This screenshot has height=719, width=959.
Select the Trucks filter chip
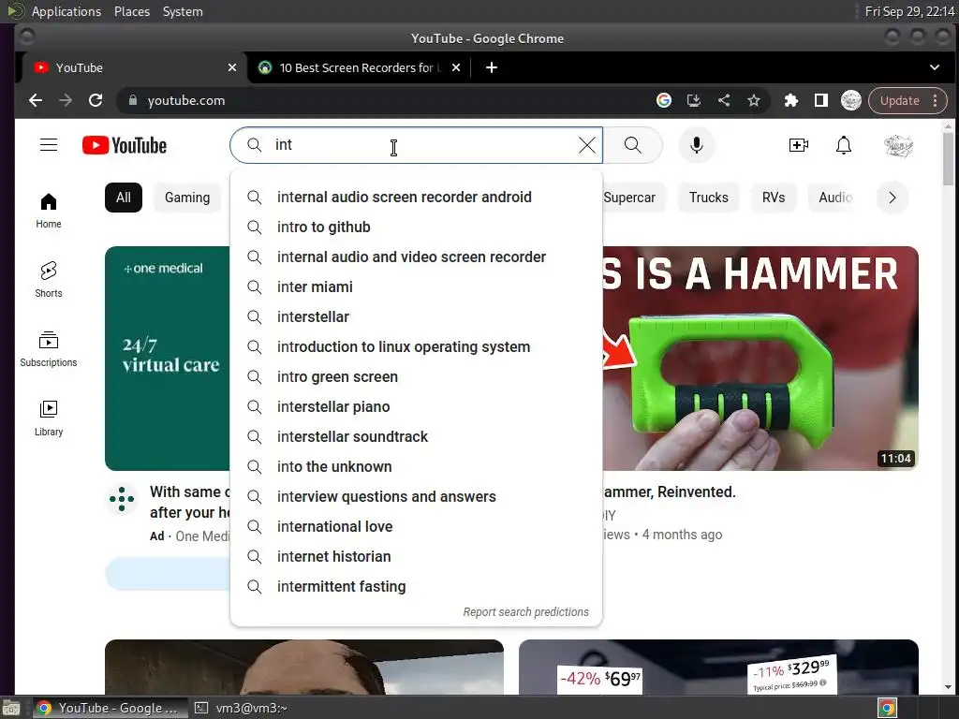pyautogui.click(x=708, y=198)
